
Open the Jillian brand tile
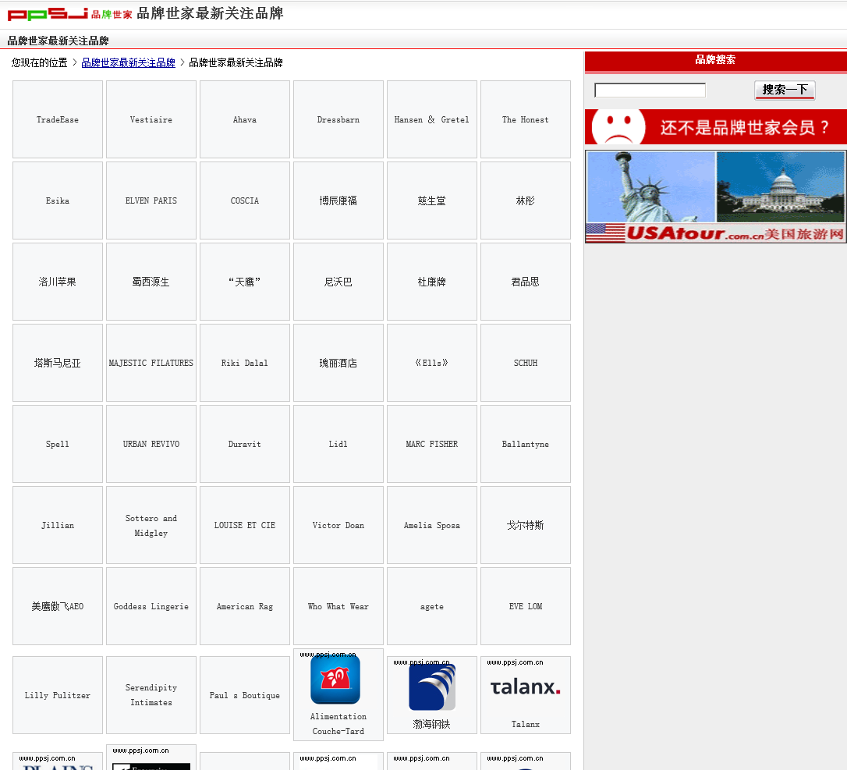(58, 525)
